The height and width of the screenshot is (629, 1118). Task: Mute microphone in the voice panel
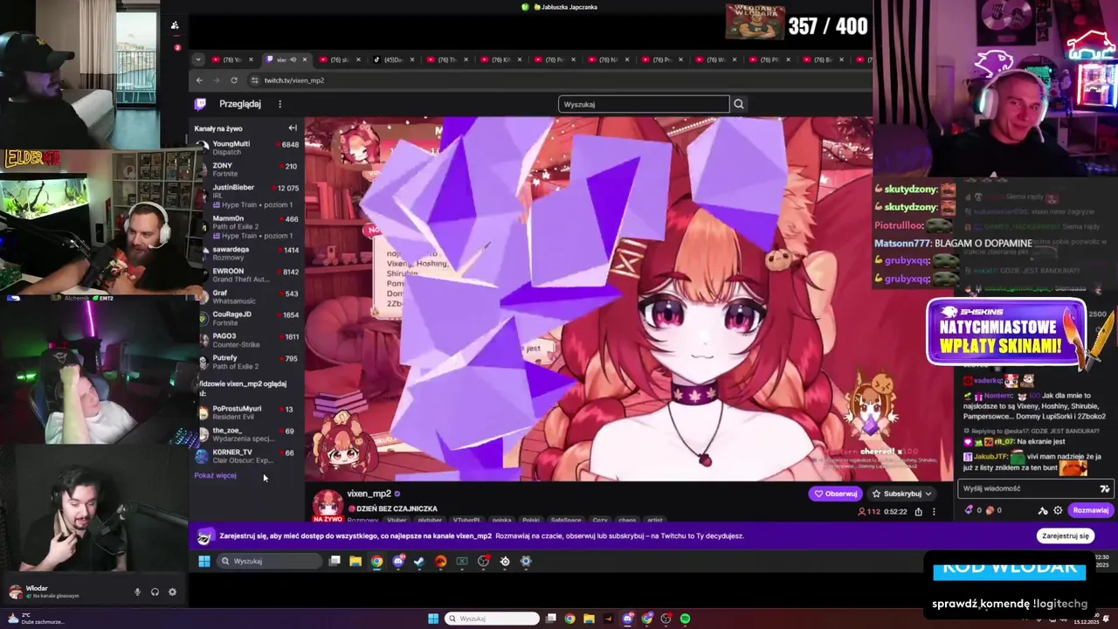pos(137,591)
